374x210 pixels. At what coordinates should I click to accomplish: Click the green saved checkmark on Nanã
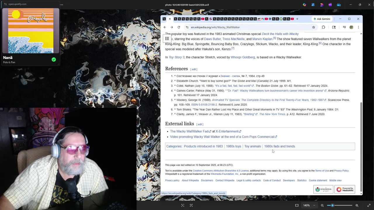pos(54,60)
